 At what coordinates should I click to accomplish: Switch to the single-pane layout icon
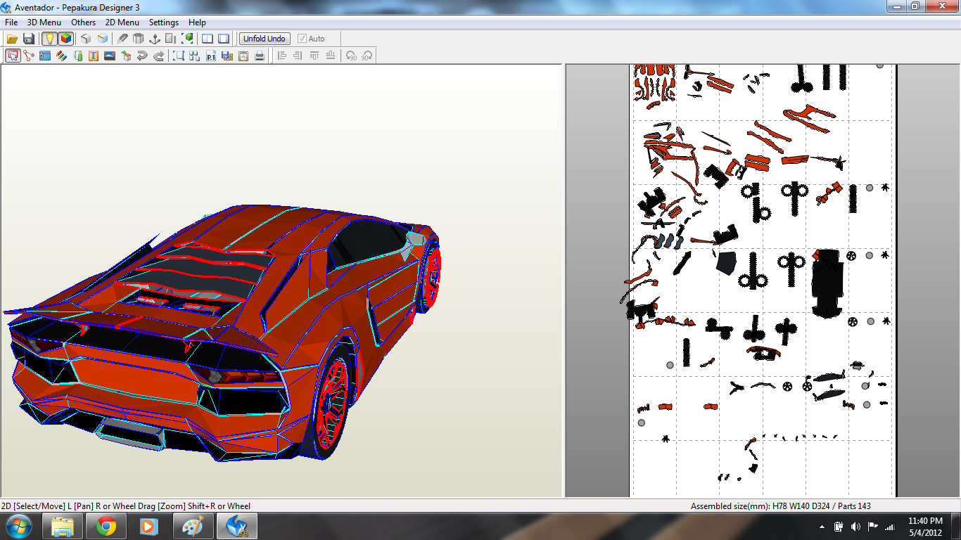click(224, 39)
